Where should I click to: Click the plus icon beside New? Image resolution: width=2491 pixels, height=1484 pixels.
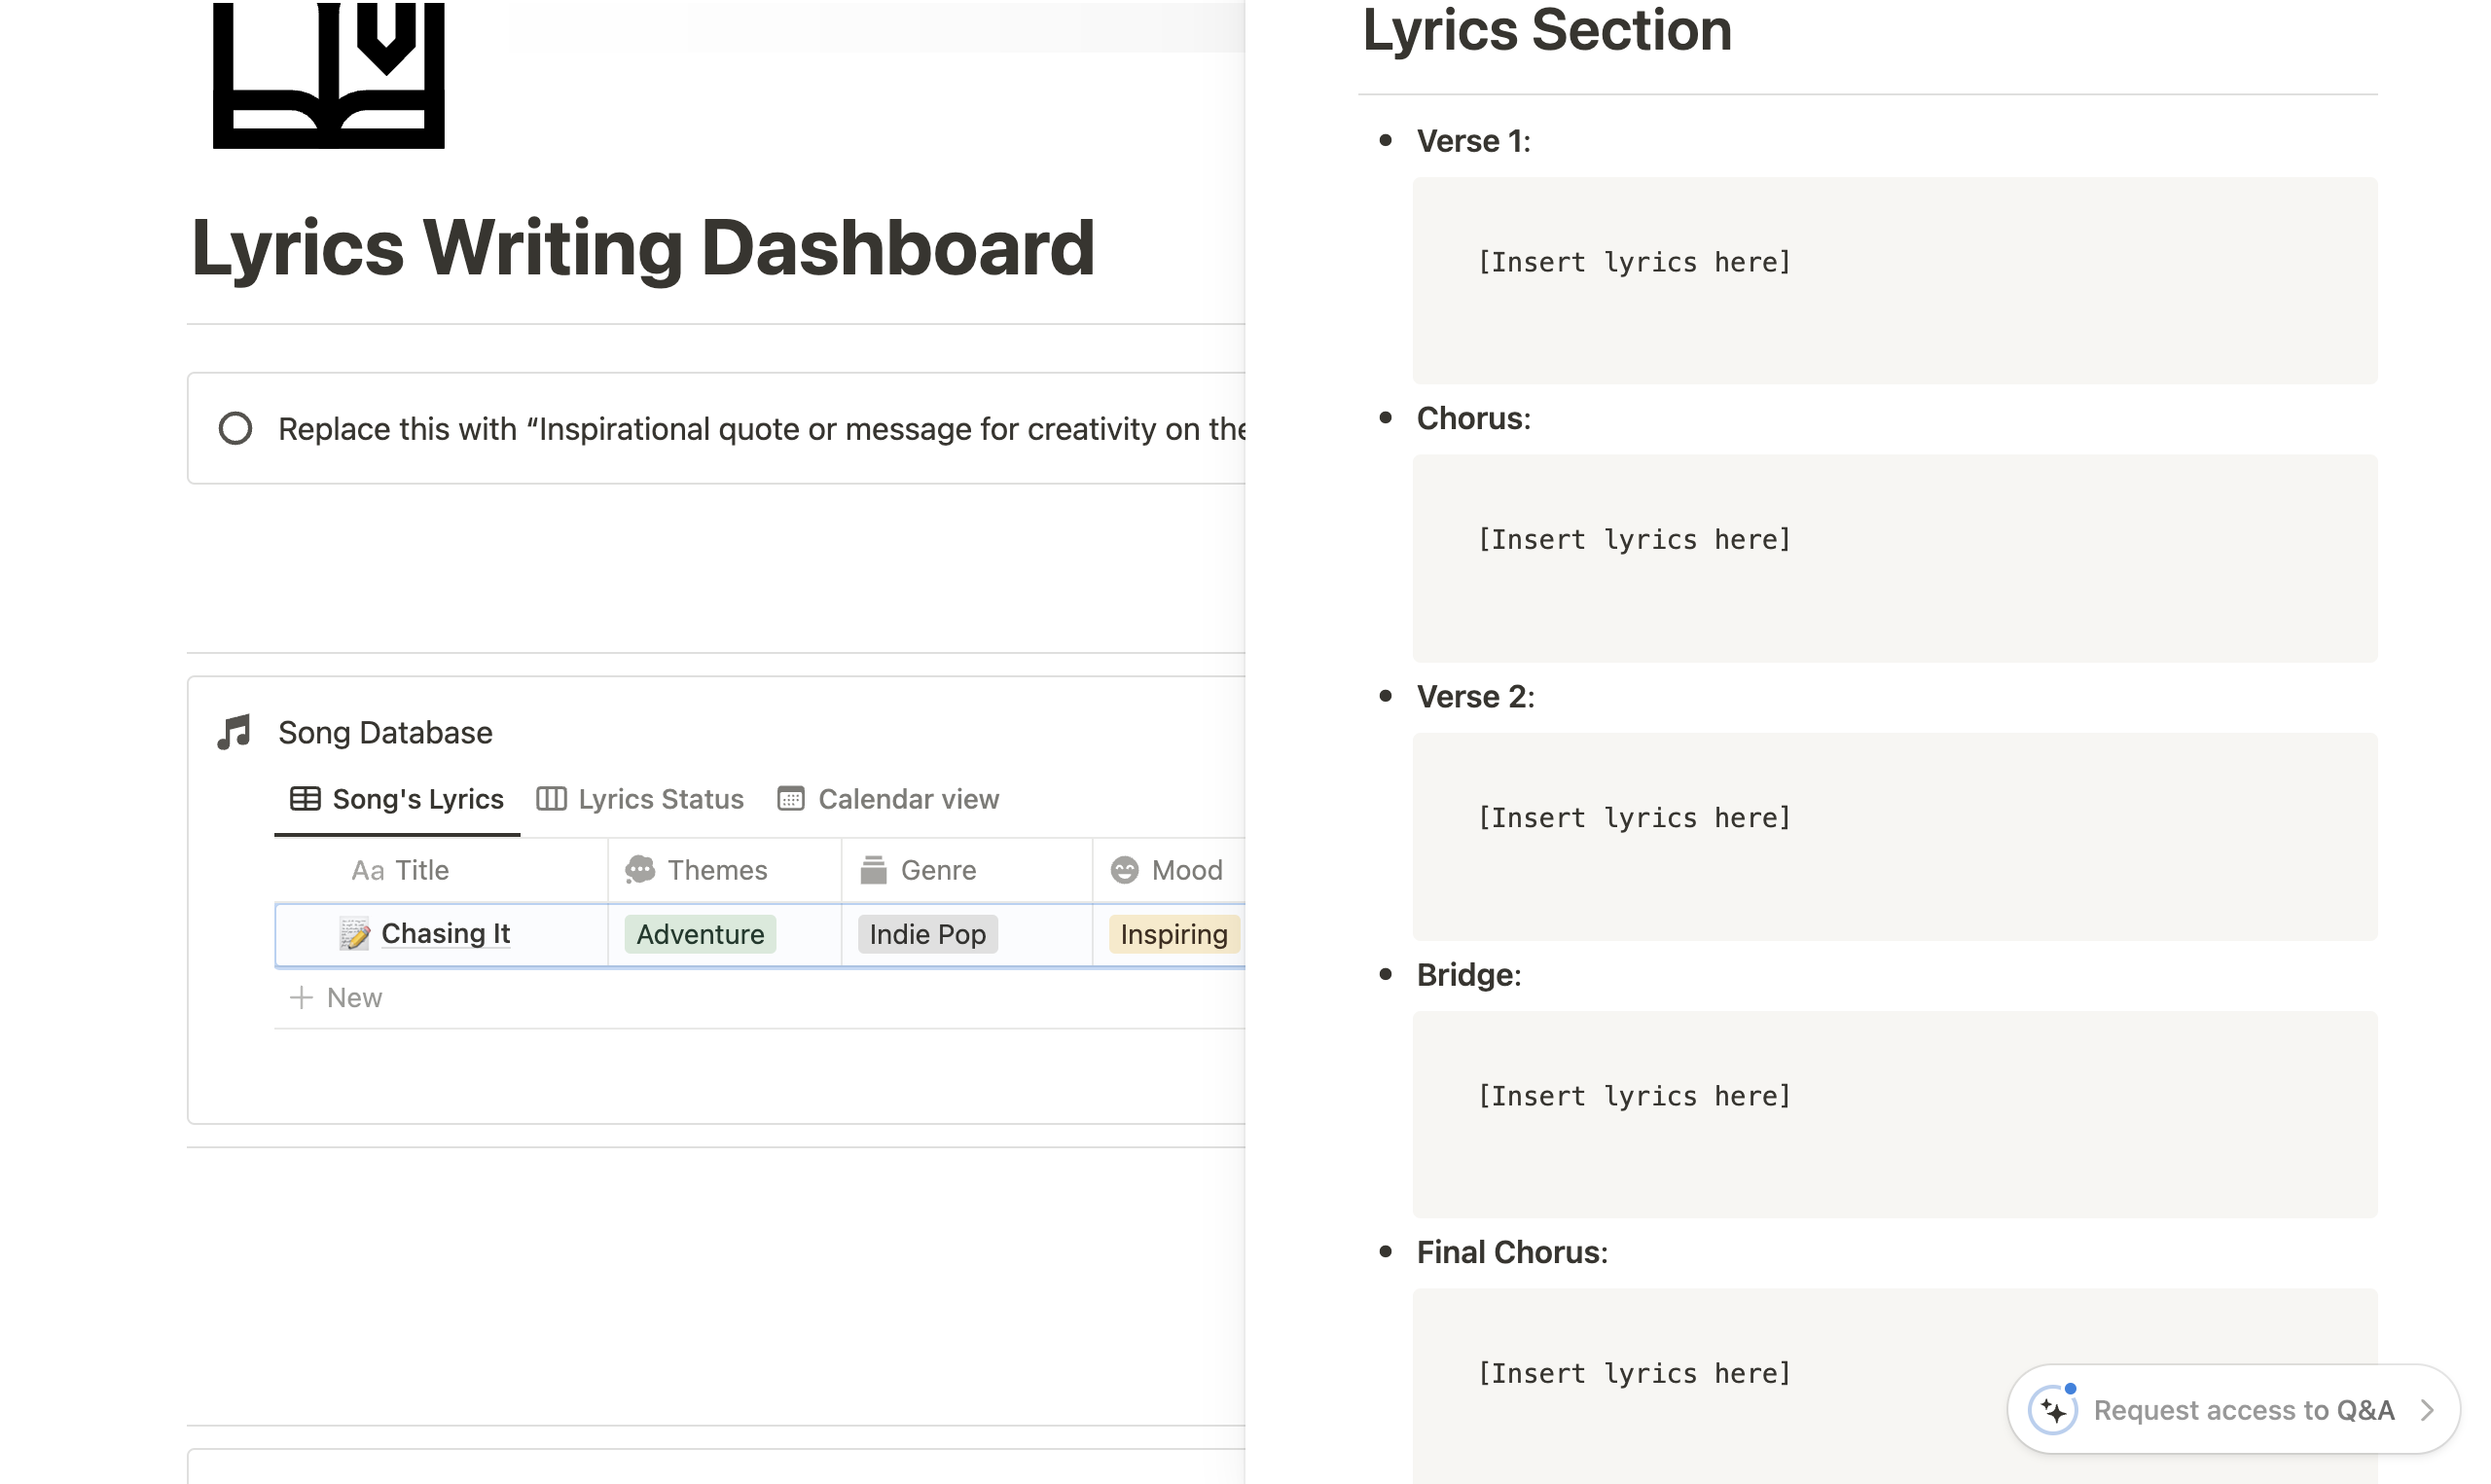pyautogui.click(x=301, y=998)
